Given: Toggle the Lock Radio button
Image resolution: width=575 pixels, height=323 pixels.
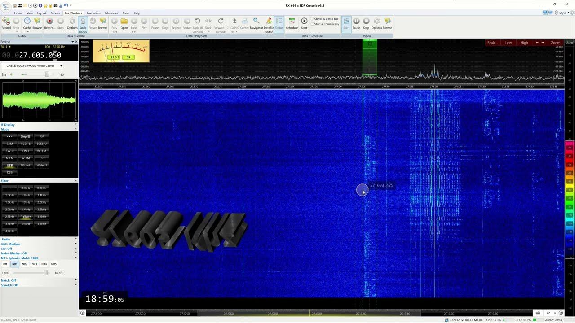Looking at the screenshot, I should (x=83, y=25).
